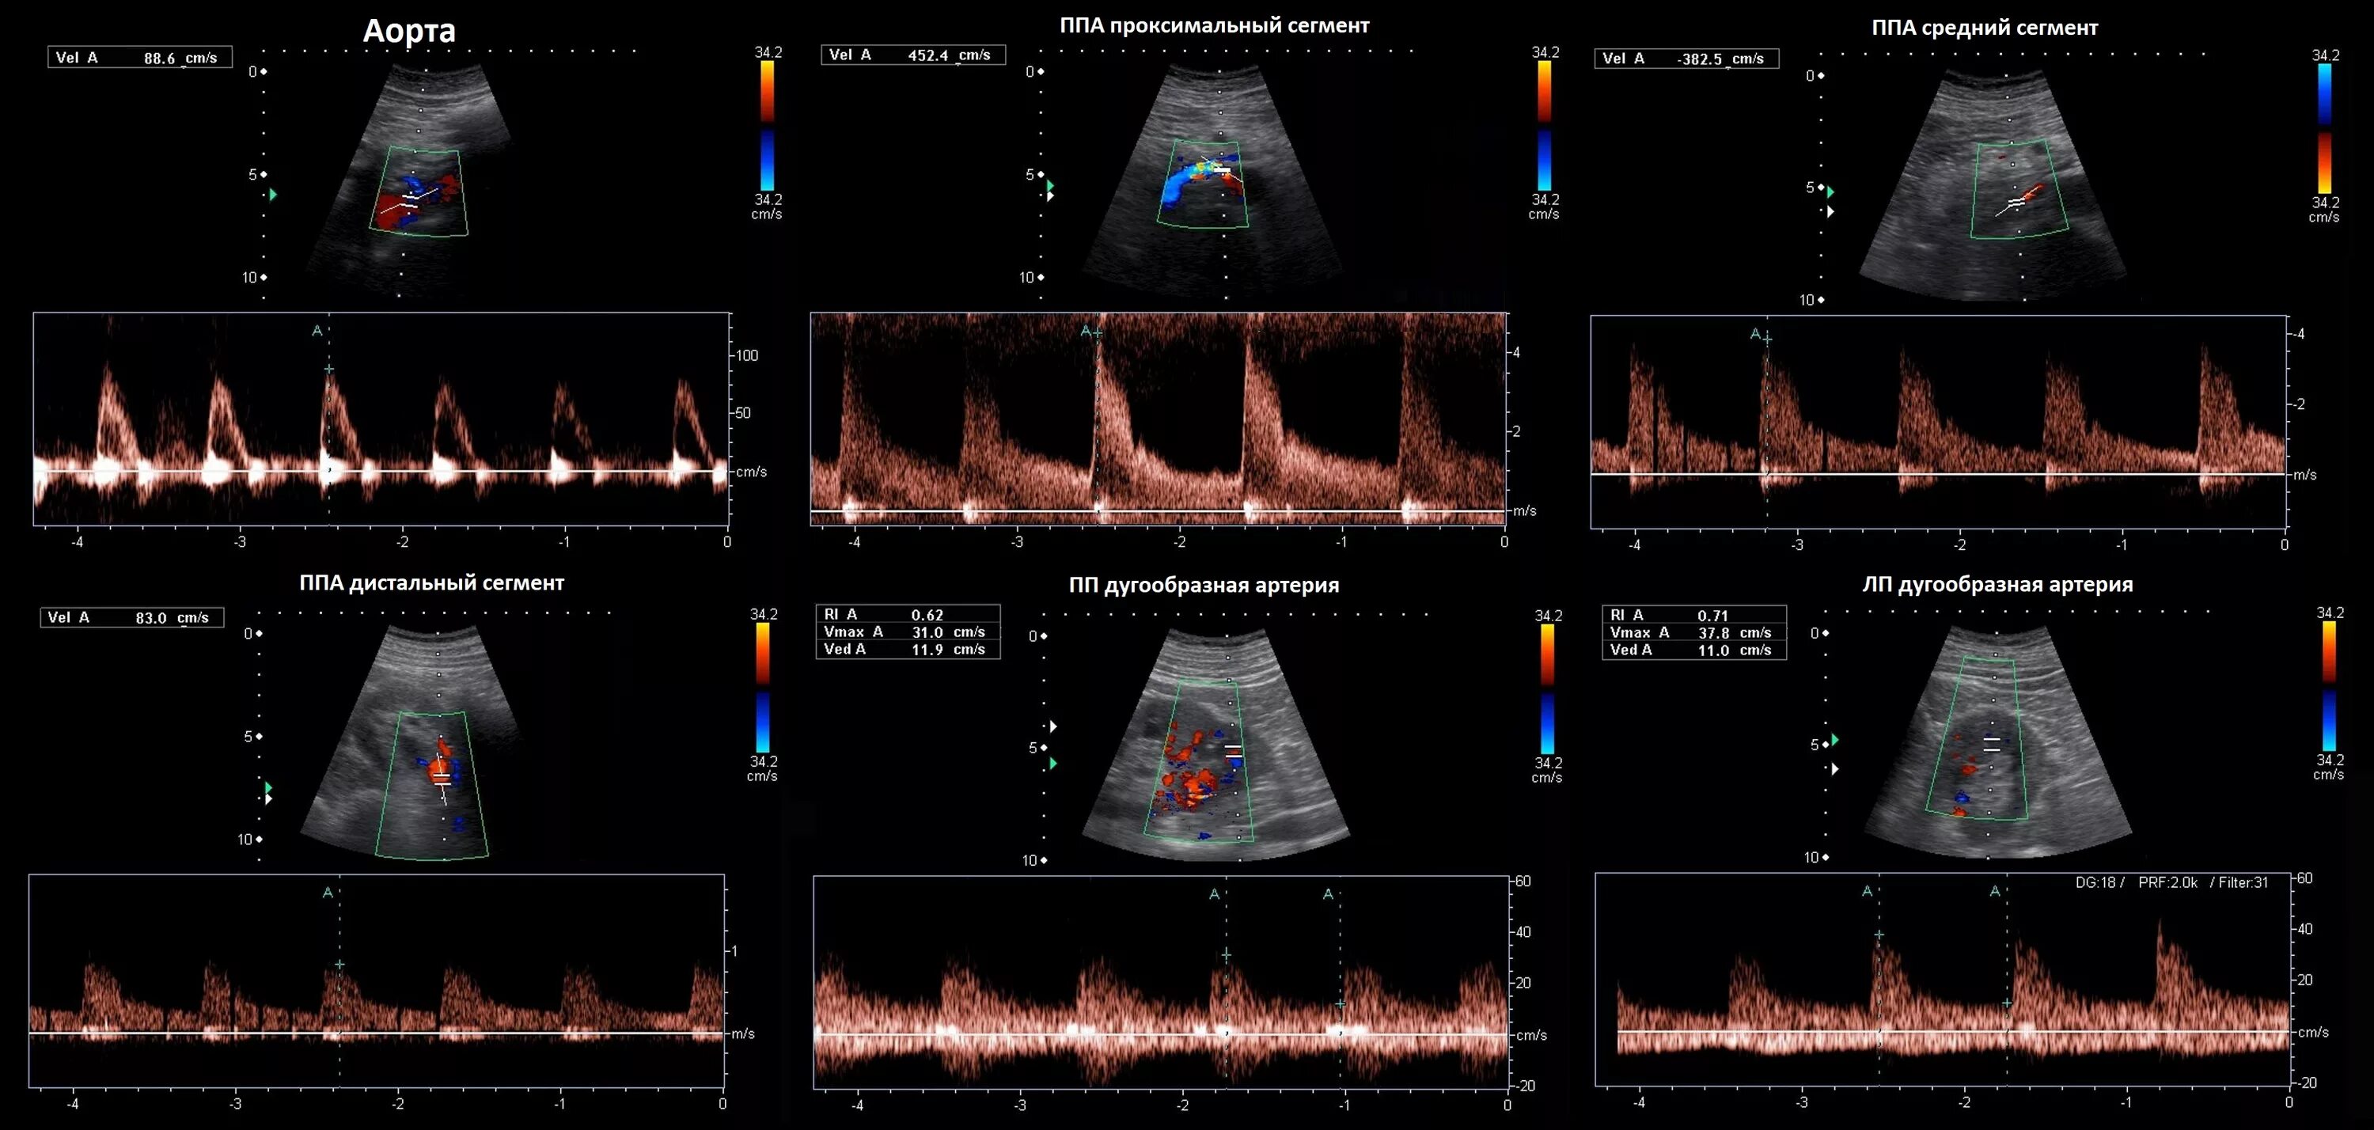Click Vel A 452.4 cm/s measurement box

tap(912, 55)
